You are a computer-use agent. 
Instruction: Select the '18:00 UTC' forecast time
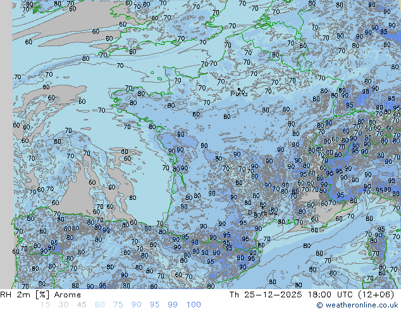(x=331, y=295)
